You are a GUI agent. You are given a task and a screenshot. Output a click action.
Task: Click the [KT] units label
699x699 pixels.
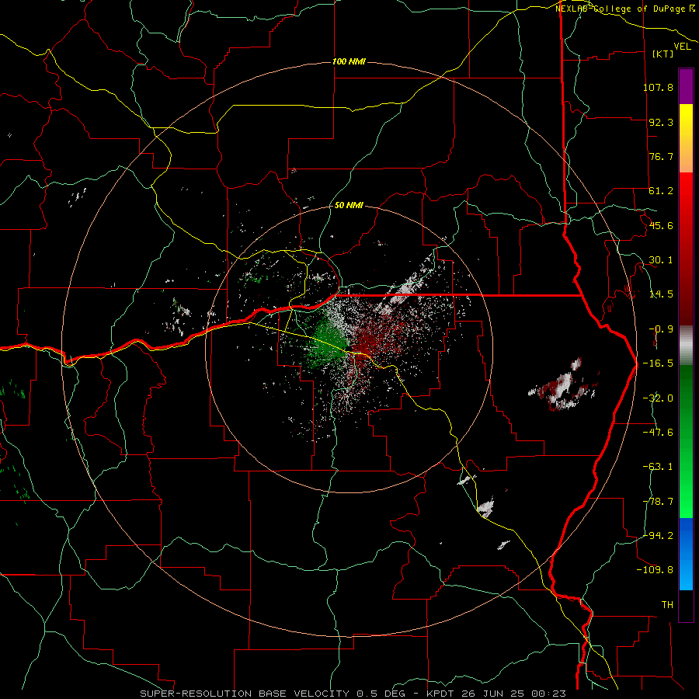coord(663,54)
